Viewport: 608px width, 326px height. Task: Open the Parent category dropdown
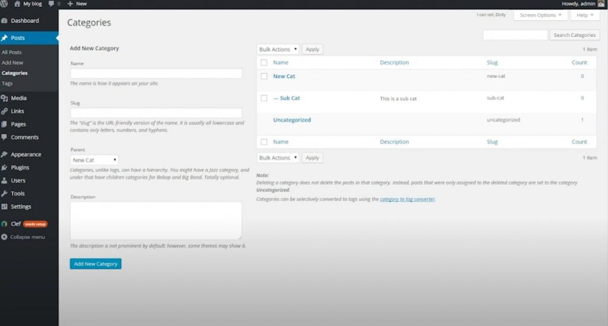point(94,160)
